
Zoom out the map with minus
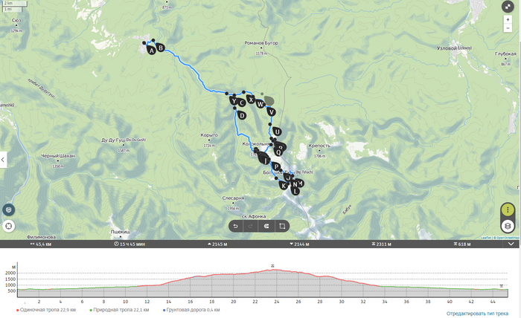508,28
